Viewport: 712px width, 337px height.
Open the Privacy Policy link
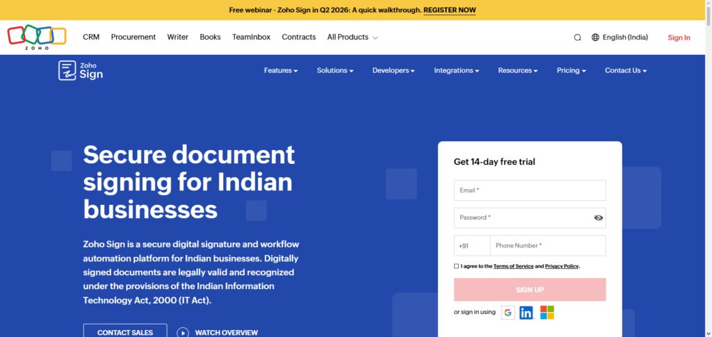pyautogui.click(x=562, y=266)
